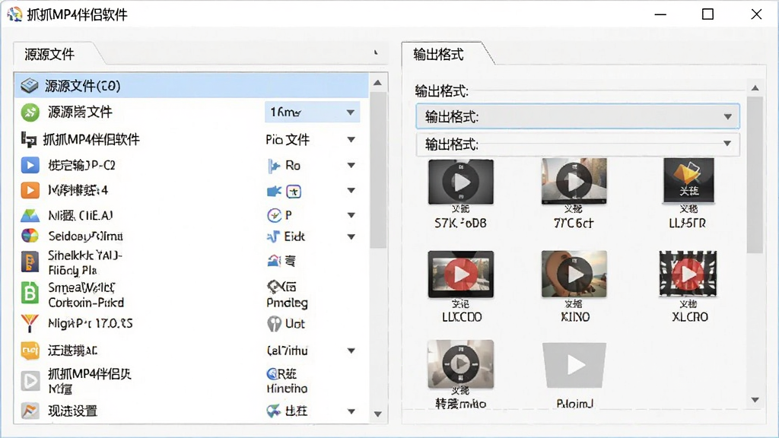
Task: Click the output format panel scroll-up arrow
Action: click(x=755, y=88)
